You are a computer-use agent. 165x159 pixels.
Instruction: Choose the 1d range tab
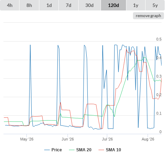coord(49,5)
